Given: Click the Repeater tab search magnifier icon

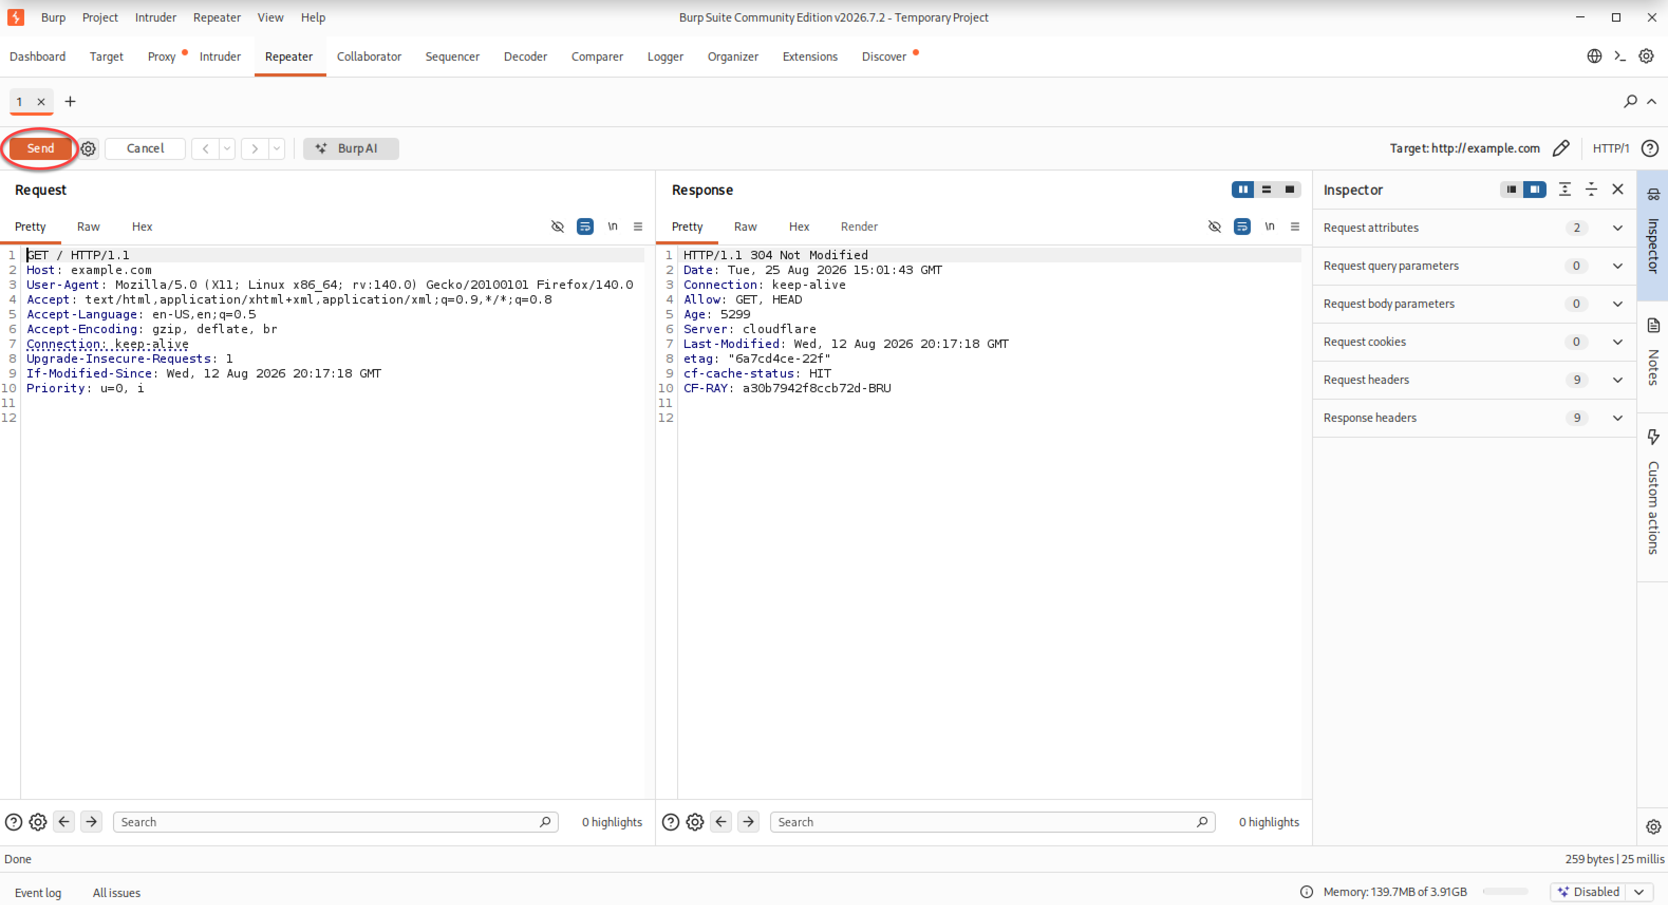Looking at the screenshot, I should point(1630,101).
